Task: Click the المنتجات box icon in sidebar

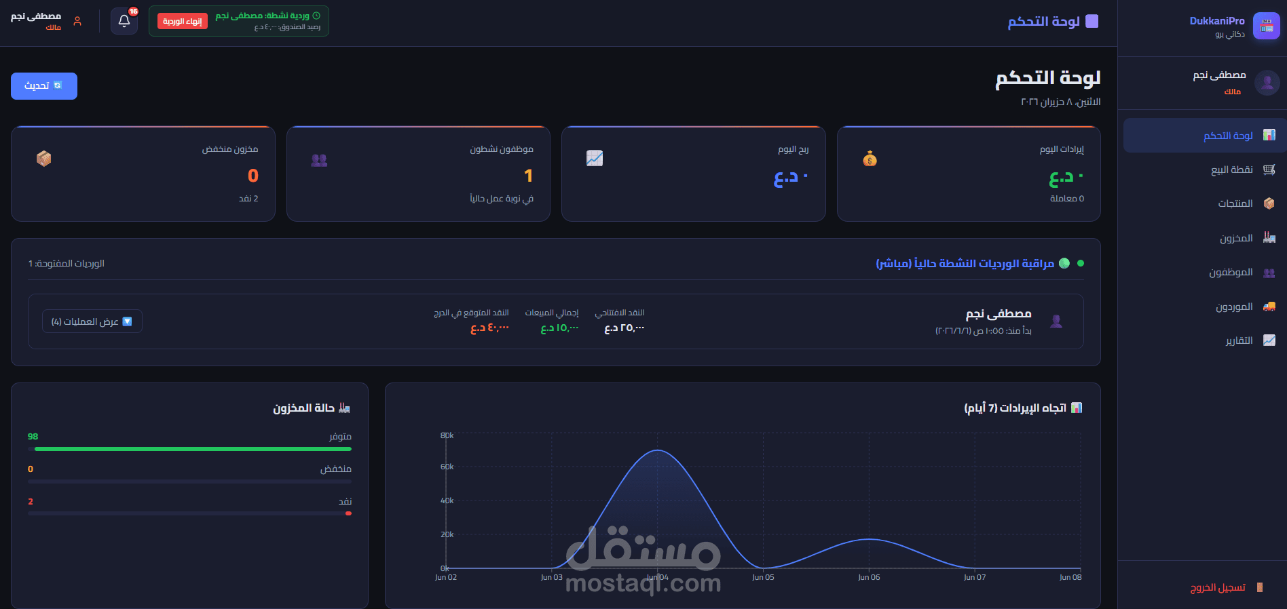Action: point(1269,203)
